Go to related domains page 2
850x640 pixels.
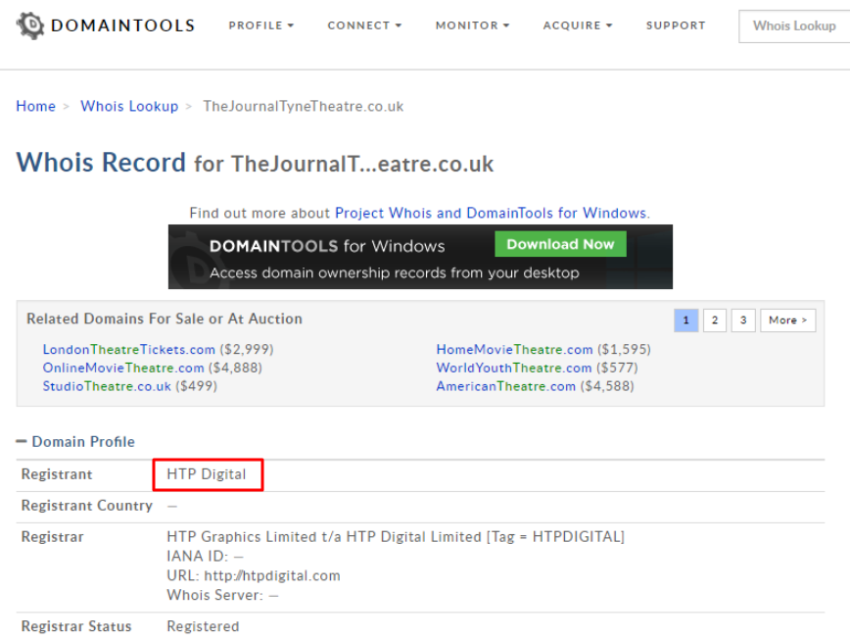(715, 320)
